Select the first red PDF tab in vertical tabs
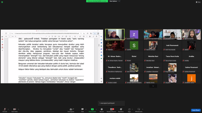 click(x=2, y=39)
